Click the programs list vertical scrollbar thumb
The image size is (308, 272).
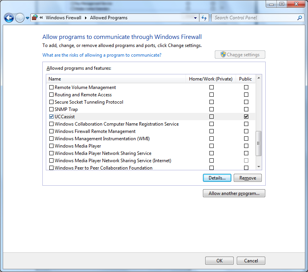pos(258,143)
